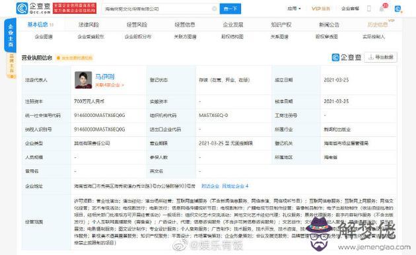
Task: Select the 营业执照信息 section heading
Action: [x=36, y=57]
